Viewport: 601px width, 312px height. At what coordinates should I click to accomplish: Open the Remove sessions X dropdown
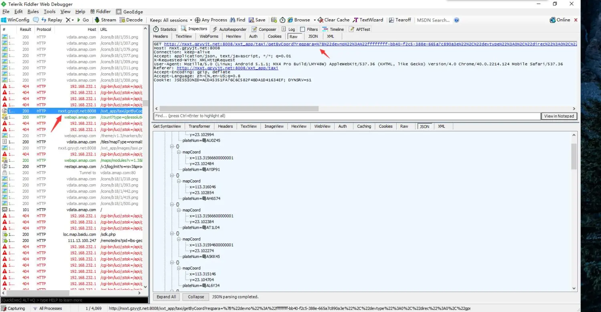(70, 20)
